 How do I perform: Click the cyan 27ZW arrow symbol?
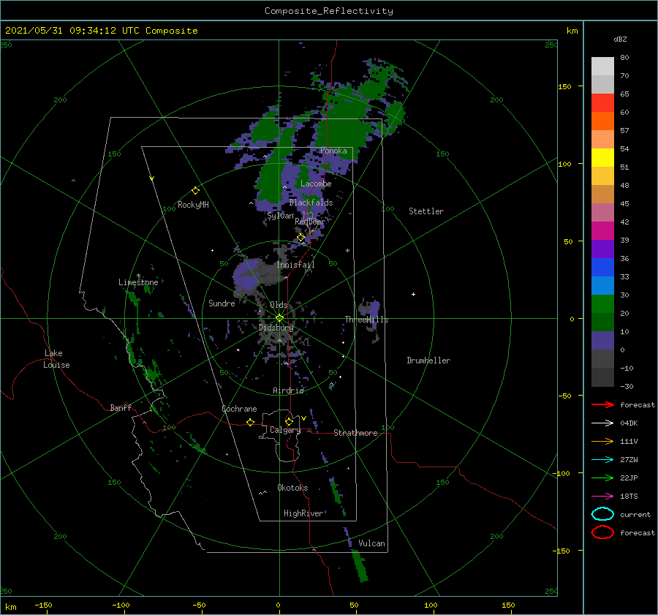pos(602,460)
